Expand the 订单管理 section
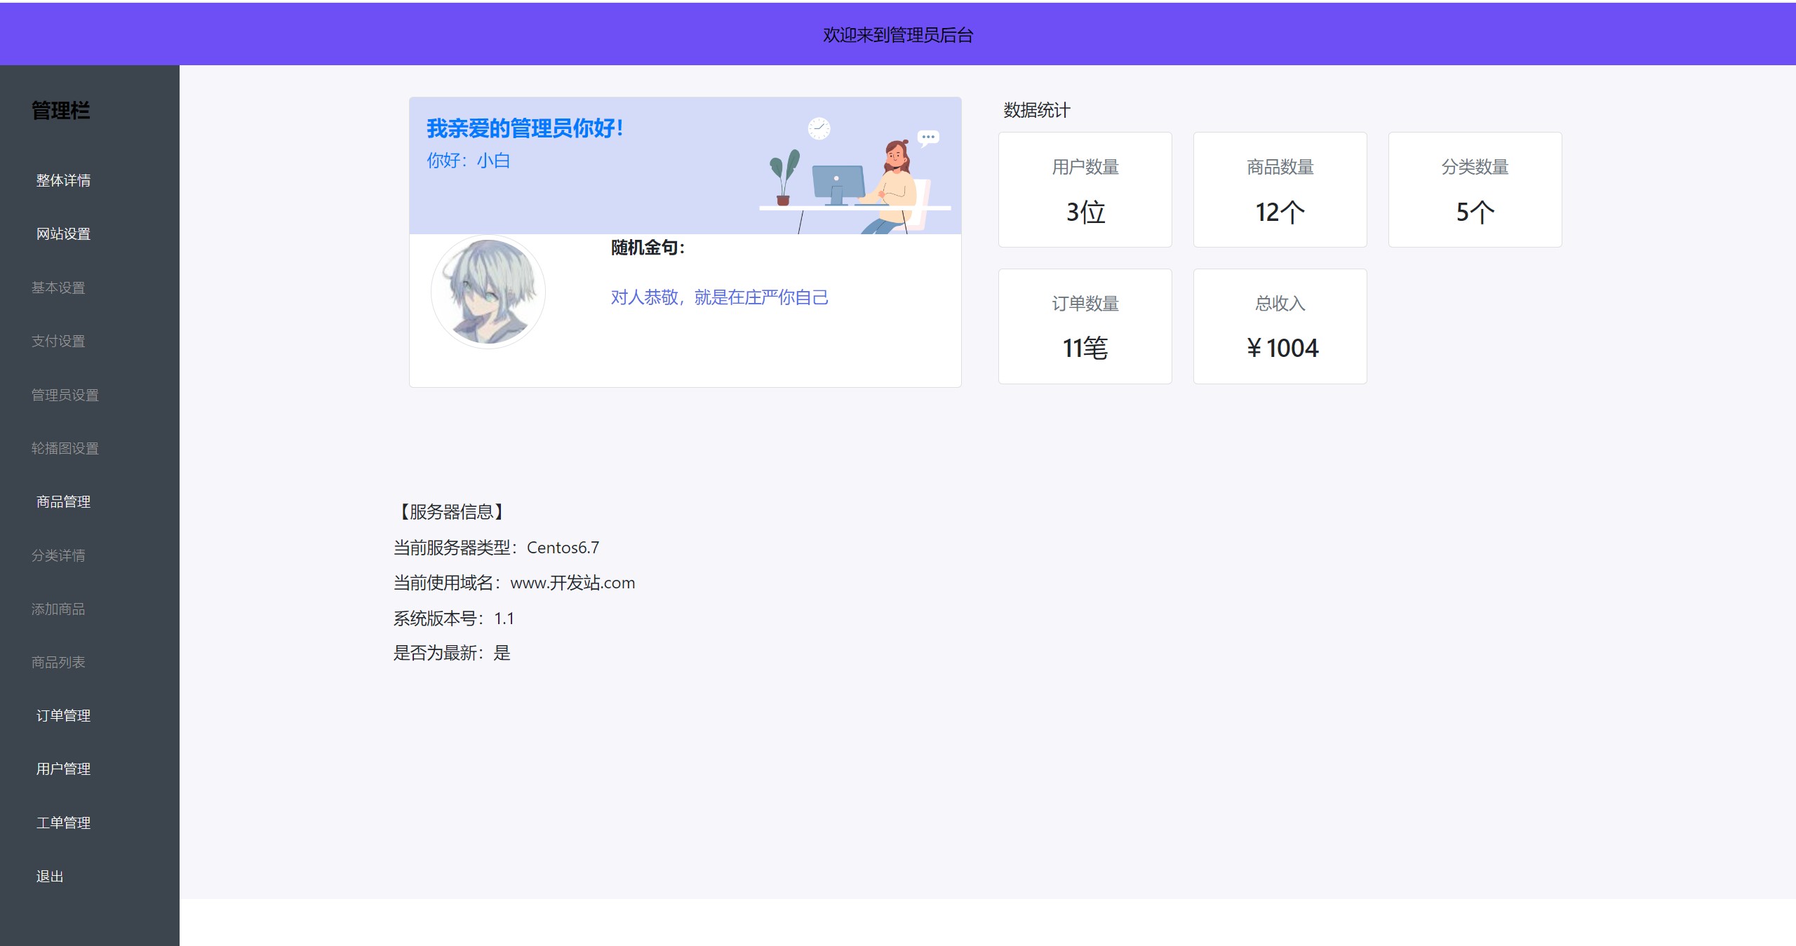 (x=62, y=716)
